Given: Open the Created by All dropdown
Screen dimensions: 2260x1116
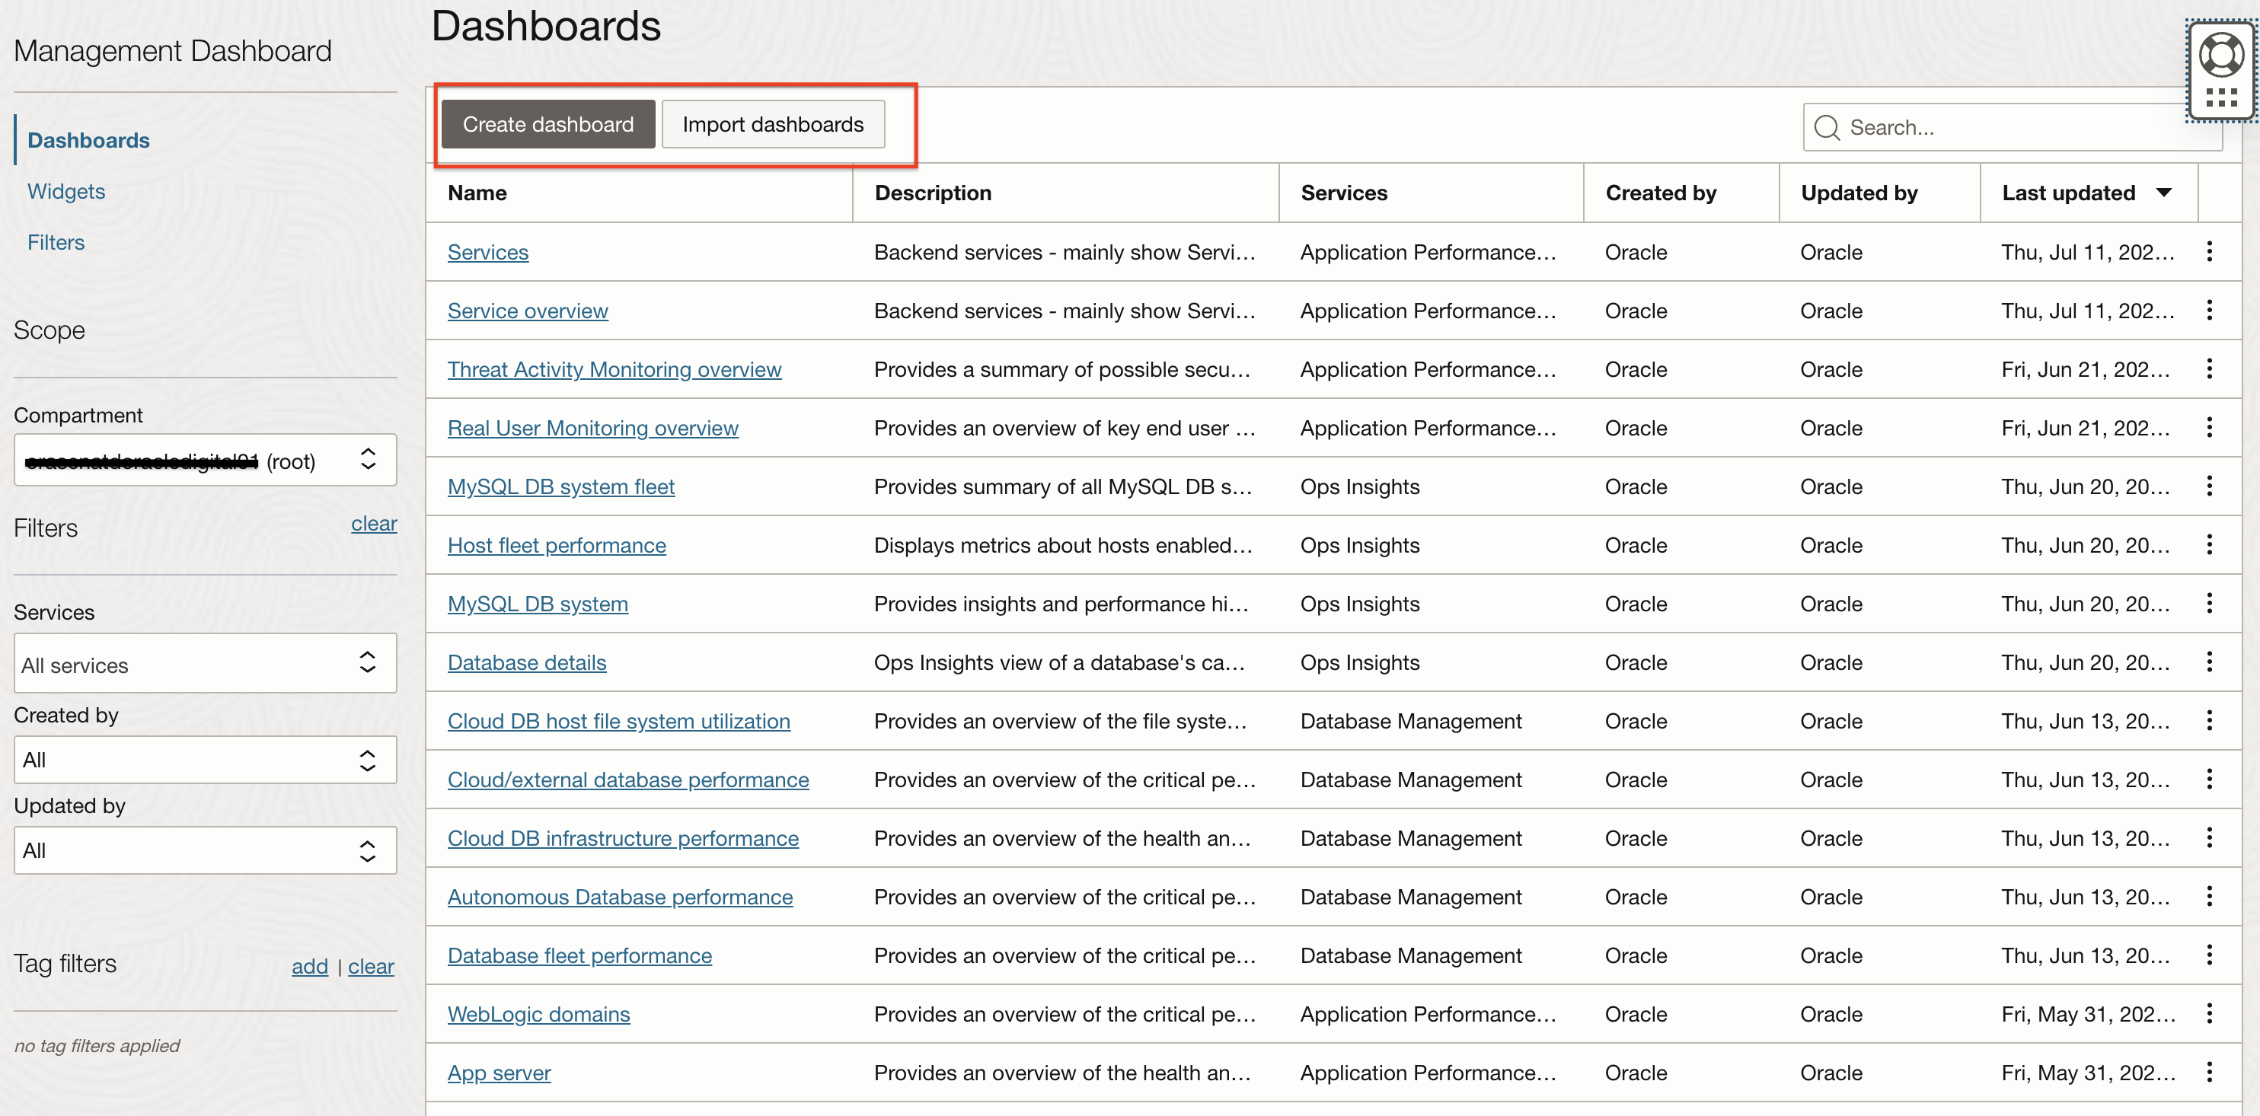Looking at the screenshot, I should tap(204, 760).
